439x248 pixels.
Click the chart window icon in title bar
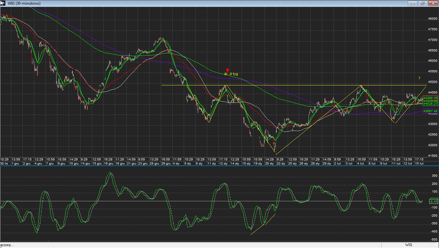click(3, 3)
